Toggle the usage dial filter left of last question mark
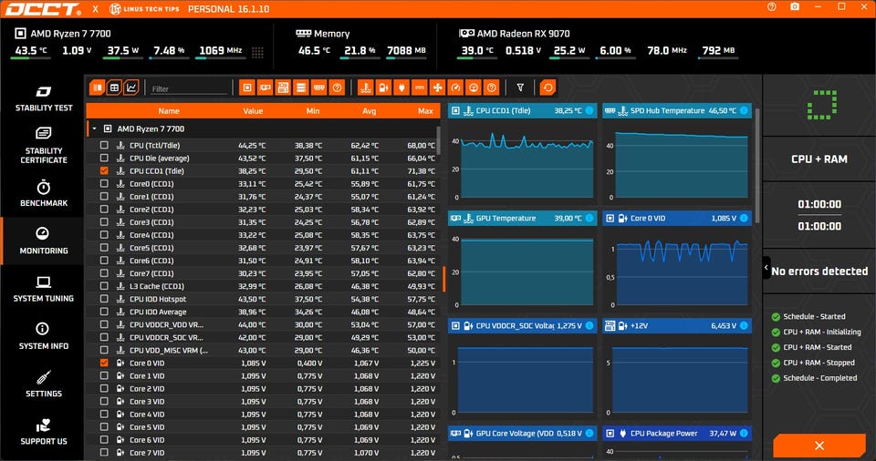The image size is (876, 461). point(474,87)
